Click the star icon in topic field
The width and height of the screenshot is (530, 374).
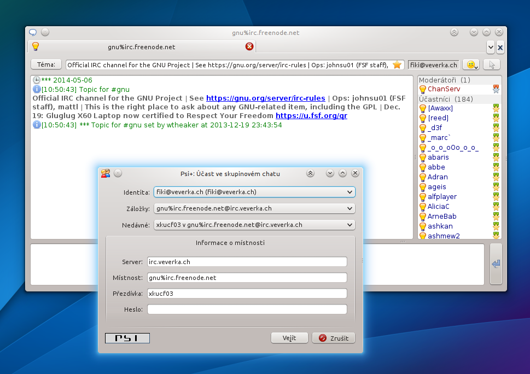(397, 65)
